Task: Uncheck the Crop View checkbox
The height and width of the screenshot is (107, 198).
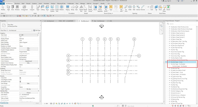Action: coord(20,78)
